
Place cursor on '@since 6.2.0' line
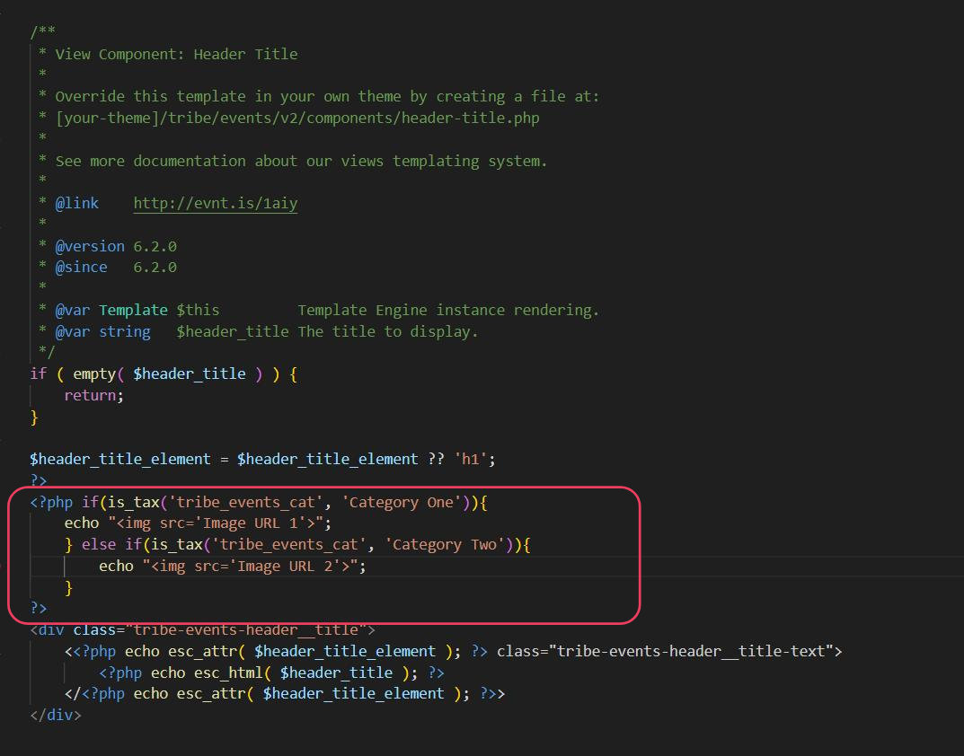[x=116, y=267]
